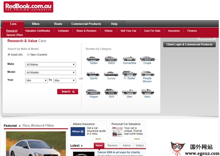Open Client Login & Commercial Products button

[x=189, y=44]
